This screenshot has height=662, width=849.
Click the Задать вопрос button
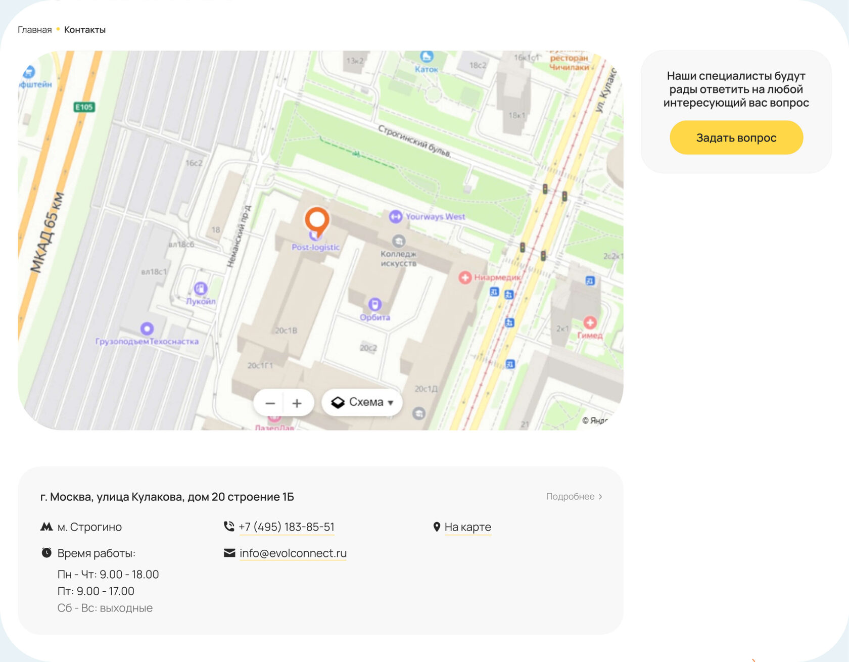point(736,137)
